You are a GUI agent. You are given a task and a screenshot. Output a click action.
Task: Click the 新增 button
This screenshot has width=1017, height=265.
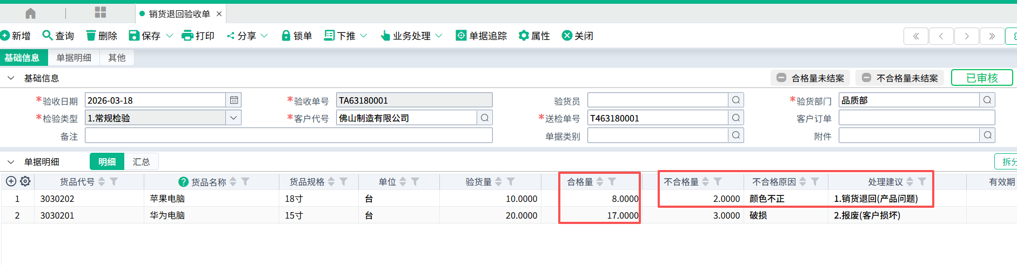click(16, 36)
